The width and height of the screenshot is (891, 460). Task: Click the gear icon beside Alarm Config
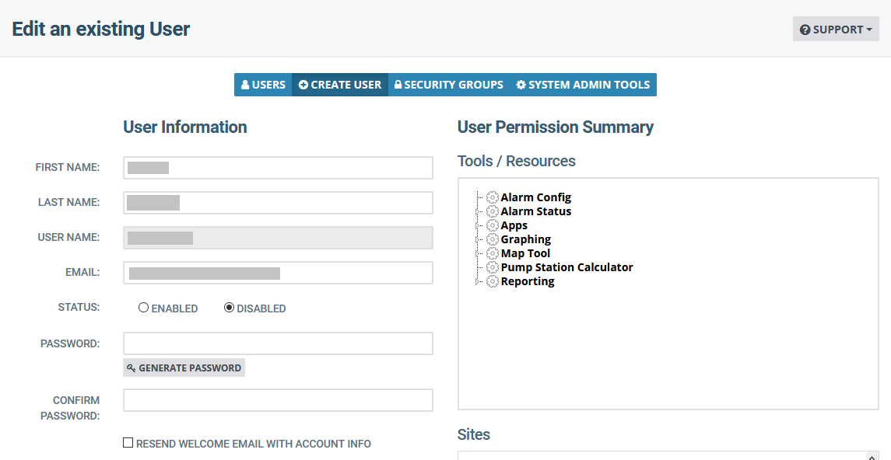492,197
